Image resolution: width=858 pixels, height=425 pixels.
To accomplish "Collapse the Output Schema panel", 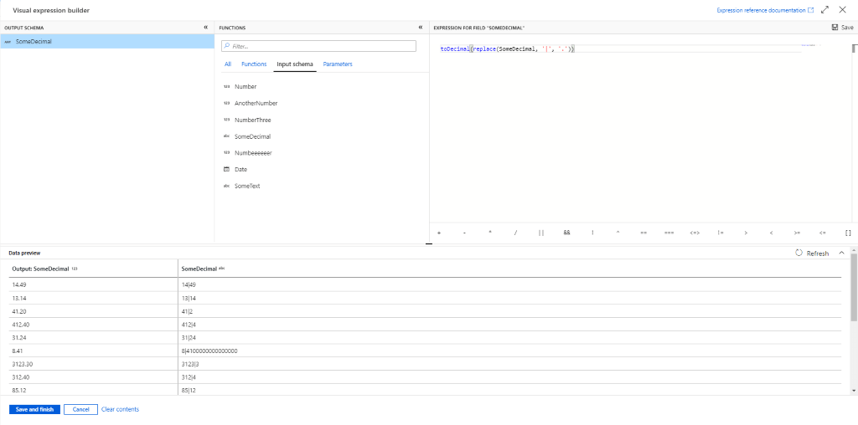I will 206,28.
